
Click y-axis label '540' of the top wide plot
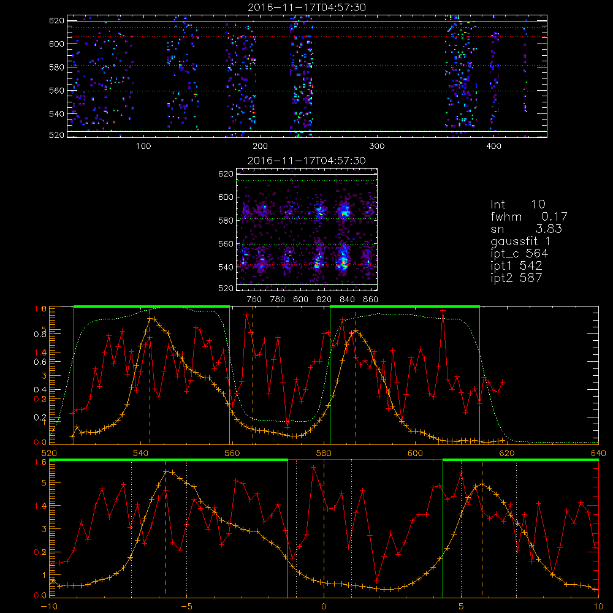coord(56,114)
